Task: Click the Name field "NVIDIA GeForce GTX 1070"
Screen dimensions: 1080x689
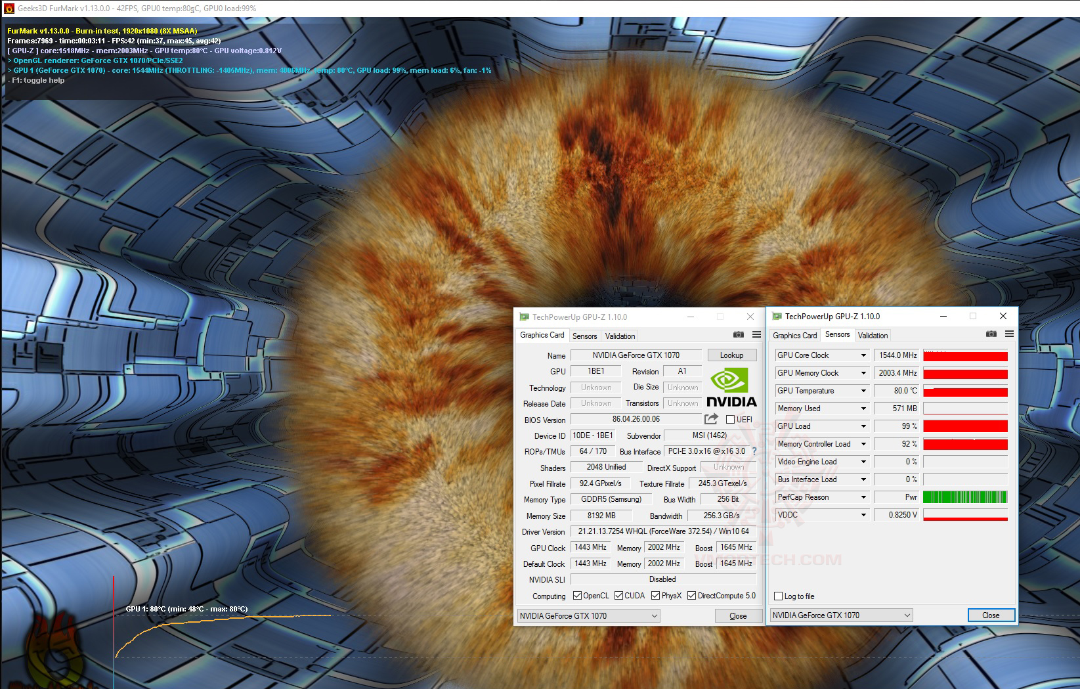Action: pyautogui.click(x=636, y=355)
